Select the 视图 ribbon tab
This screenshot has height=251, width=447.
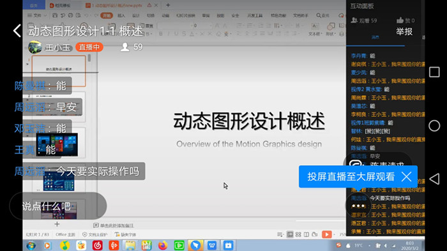click(220, 15)
